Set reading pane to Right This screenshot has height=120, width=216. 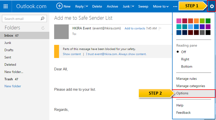185,59
